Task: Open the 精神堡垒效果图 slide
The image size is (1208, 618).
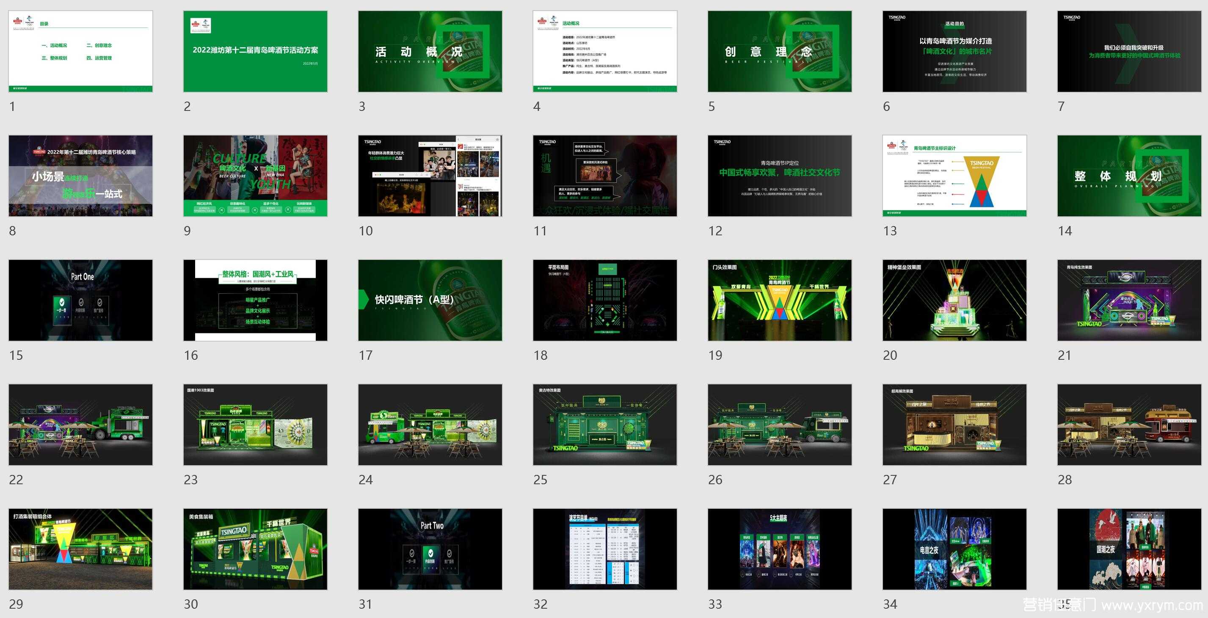Action: tap(955, 300)
